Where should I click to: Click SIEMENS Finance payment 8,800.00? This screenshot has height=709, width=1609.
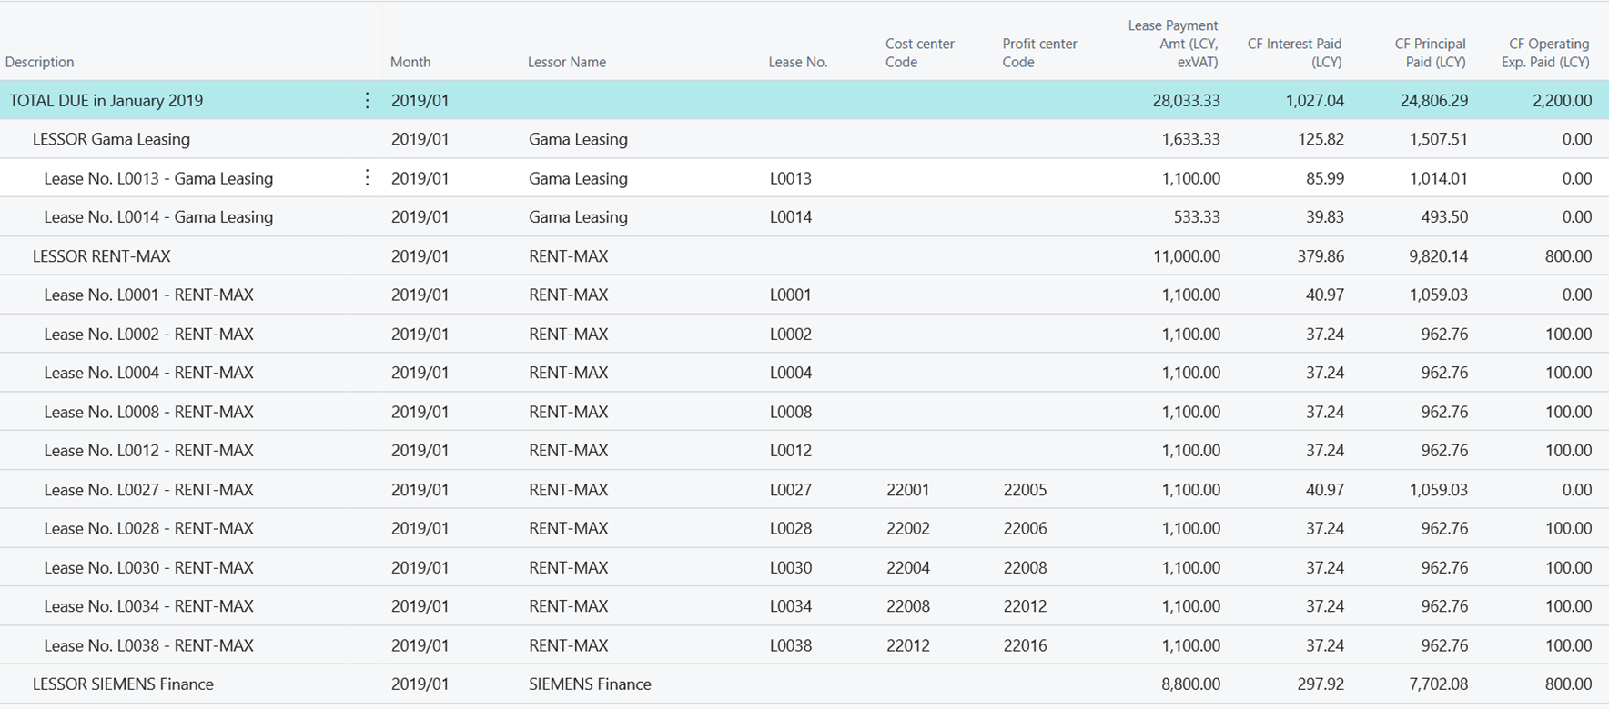1190,684
